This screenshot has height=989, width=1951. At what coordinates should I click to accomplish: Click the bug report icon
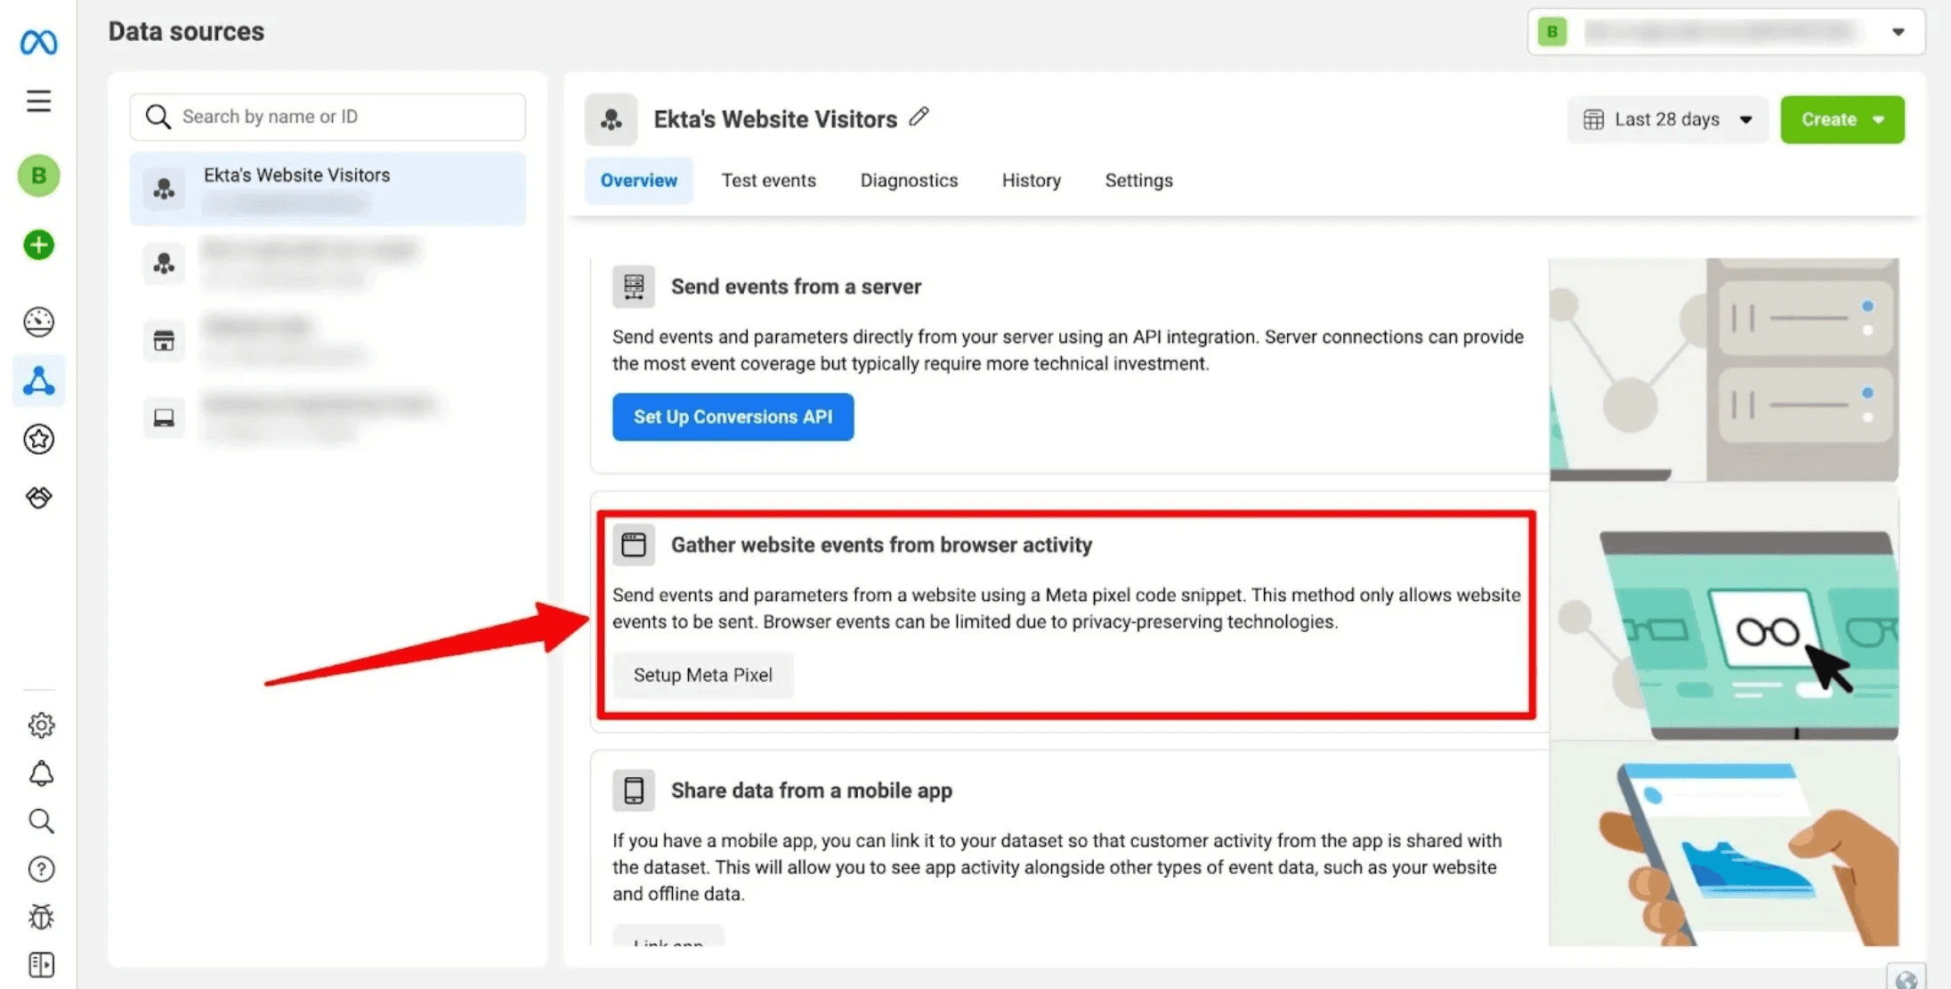pos(41,917)
